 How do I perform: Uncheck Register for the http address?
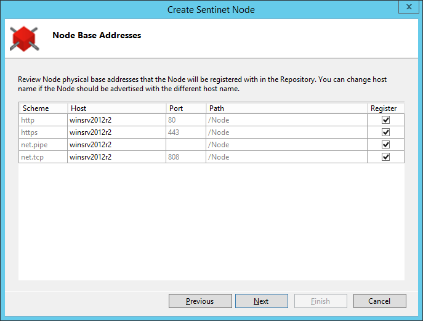click(385, 120)
